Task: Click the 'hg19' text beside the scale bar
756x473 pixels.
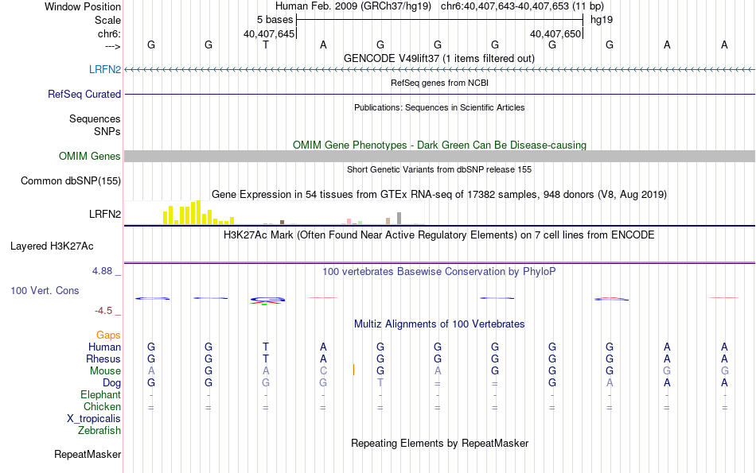Action: click(x=602, y=20)
